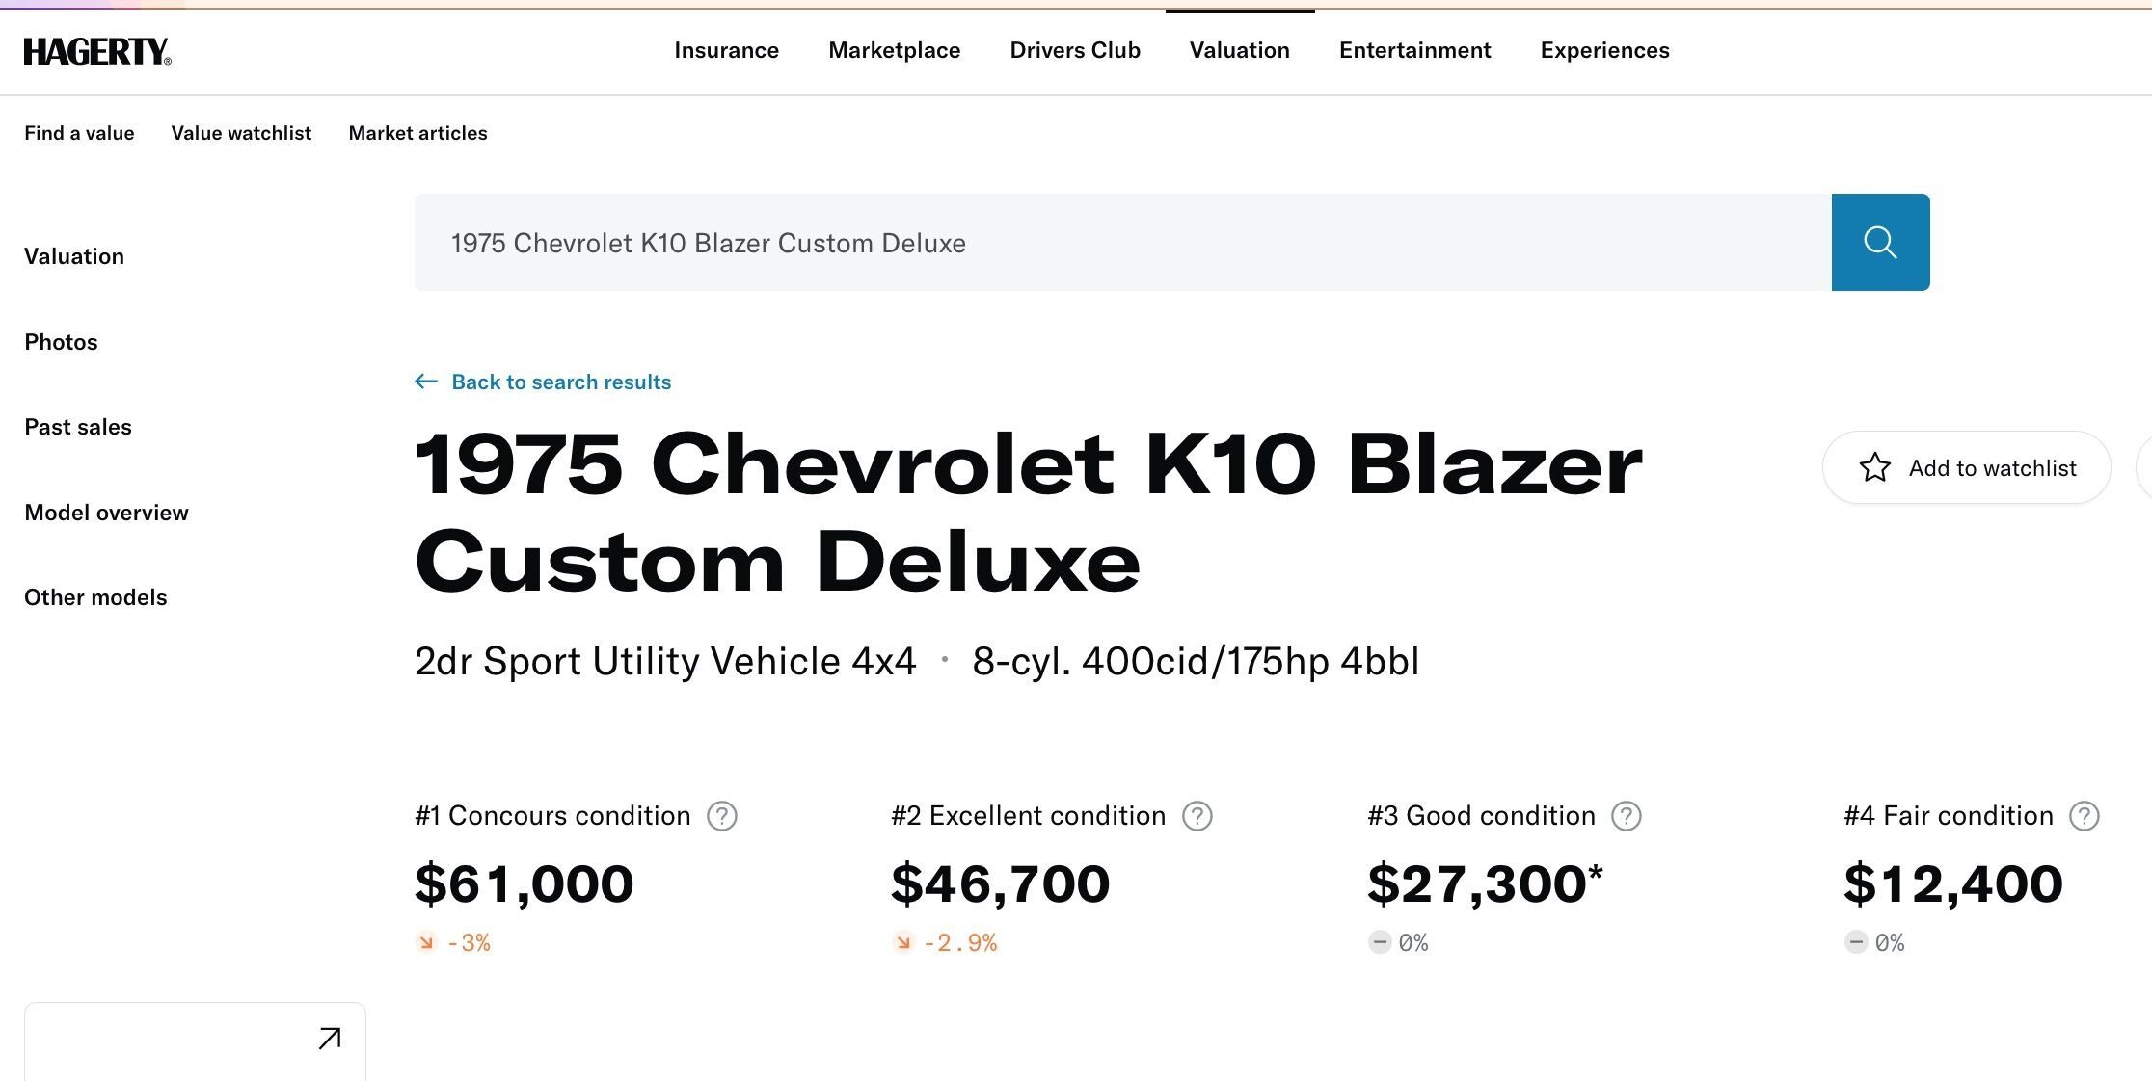Click the star icon for watchlist
This screenshot has width=2152, height=1081.
tap(1874, 467)
